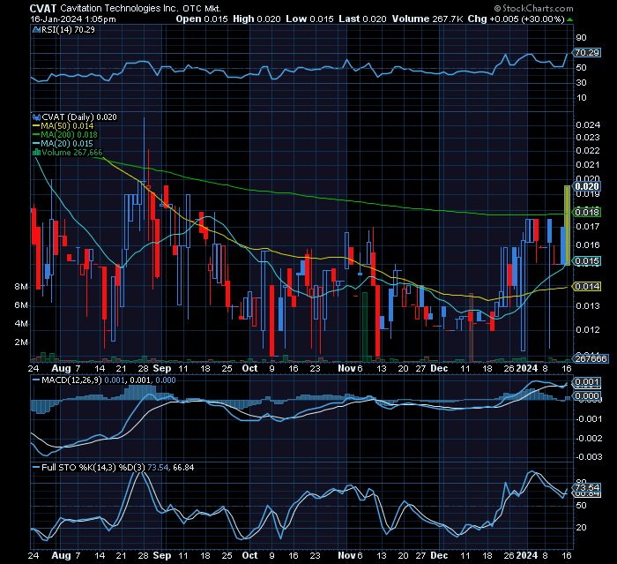Click the 8M volume axis label
Screen dimensions: 617x564
pyautogui.click(x=21, y=287)
